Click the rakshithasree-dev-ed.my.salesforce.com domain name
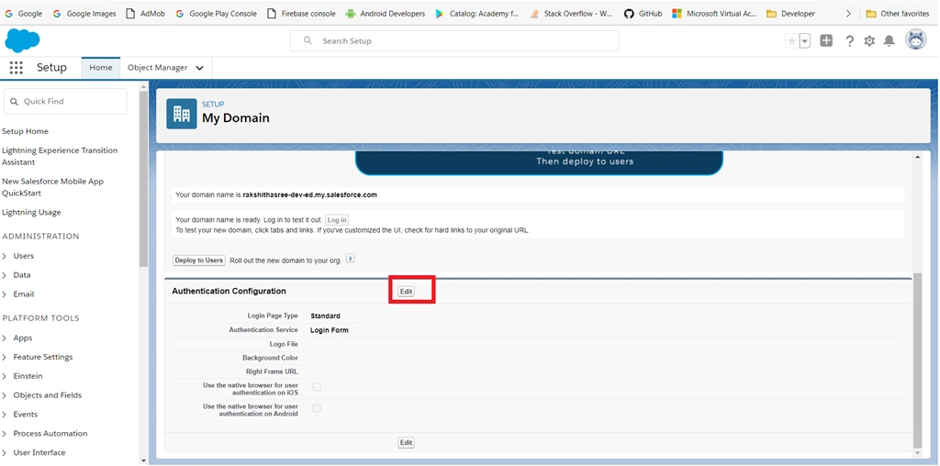The image size is (940, 466). (310, 194)
